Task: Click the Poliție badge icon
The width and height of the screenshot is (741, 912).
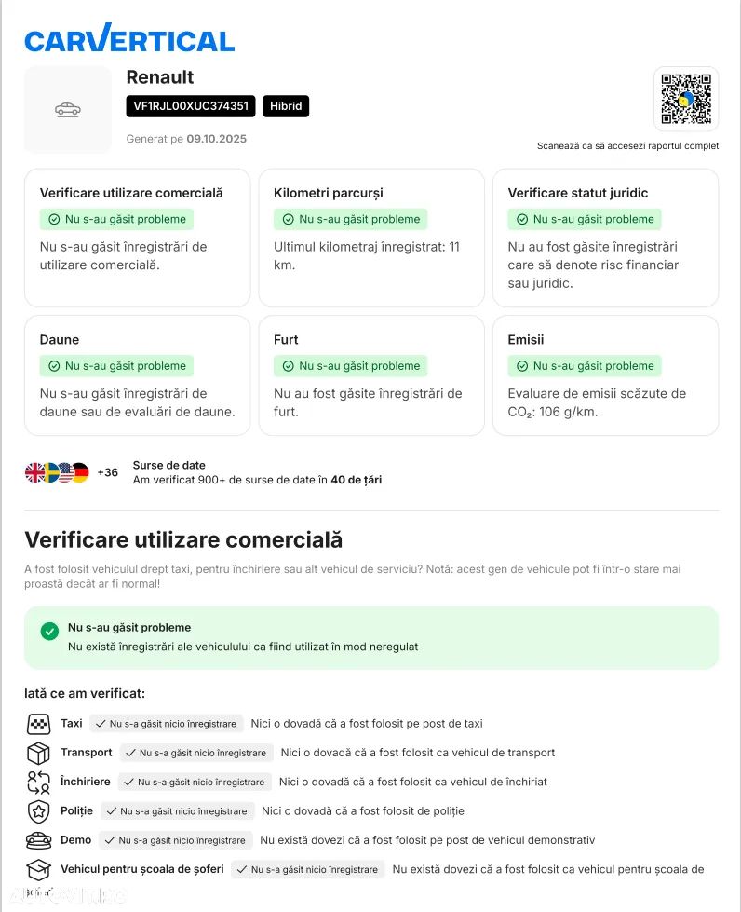Action: pyautogui.click(x=38, y=810)
